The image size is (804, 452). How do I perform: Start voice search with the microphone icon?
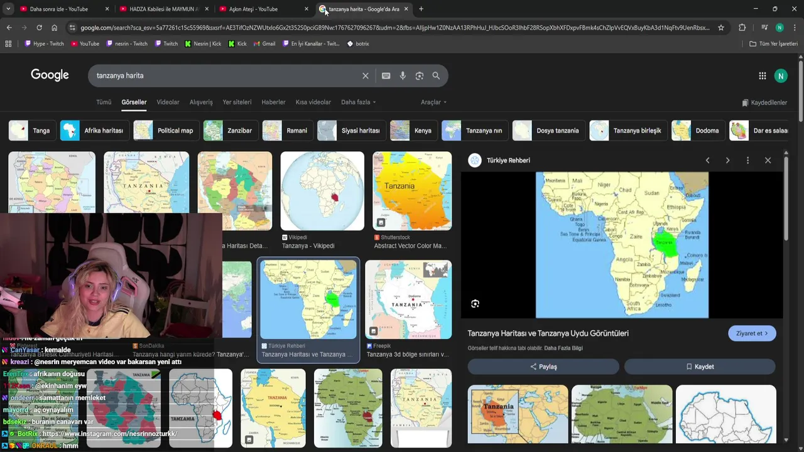(403, 75)
